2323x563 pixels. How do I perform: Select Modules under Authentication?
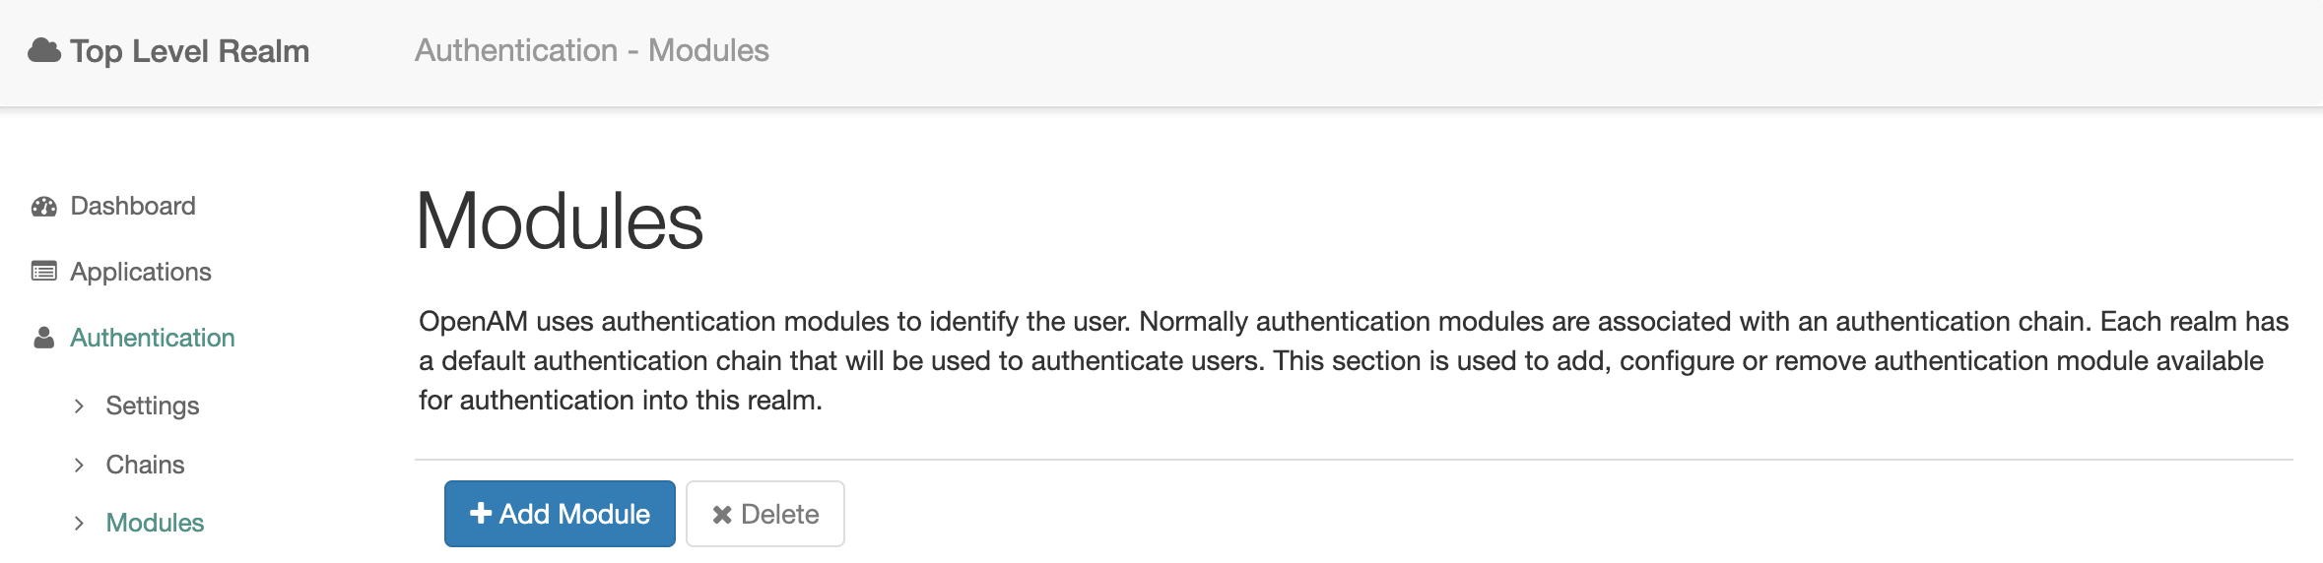coord(155,523)
